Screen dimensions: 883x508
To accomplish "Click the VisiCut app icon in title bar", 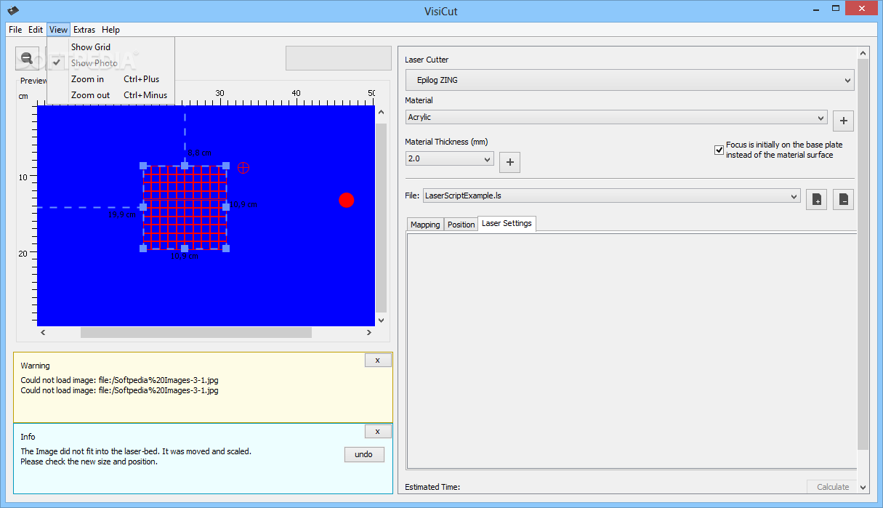I will pos(12,9).
